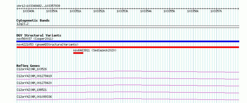The height and width of the screenshot is (103, 247).
Task: Click the NR_103526 magenta transcript line
Action: point(128,72)
